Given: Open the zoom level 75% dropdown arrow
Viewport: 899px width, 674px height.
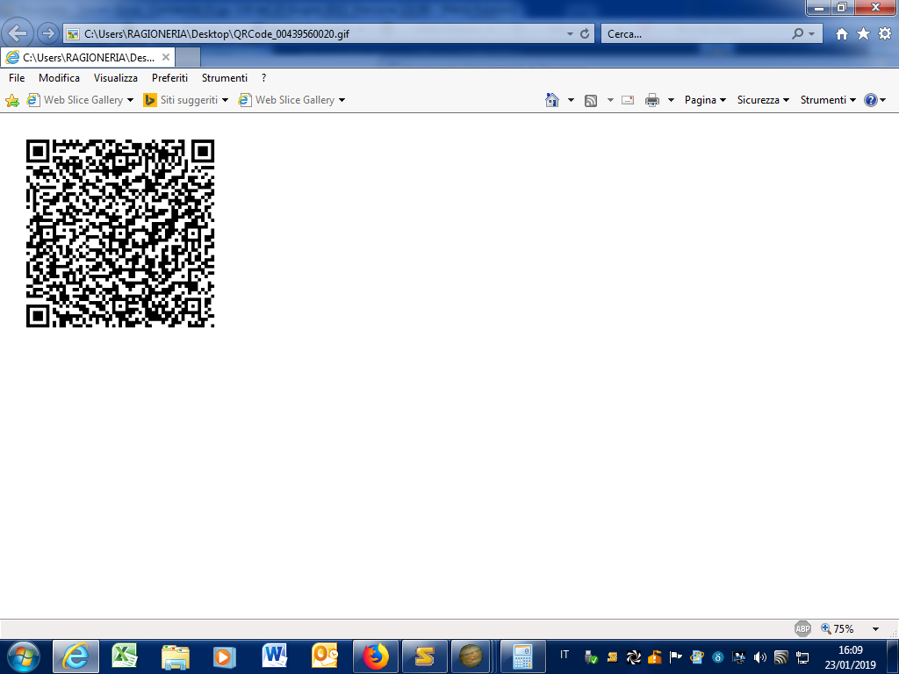Looking at the screenshot, I should 875,629.
